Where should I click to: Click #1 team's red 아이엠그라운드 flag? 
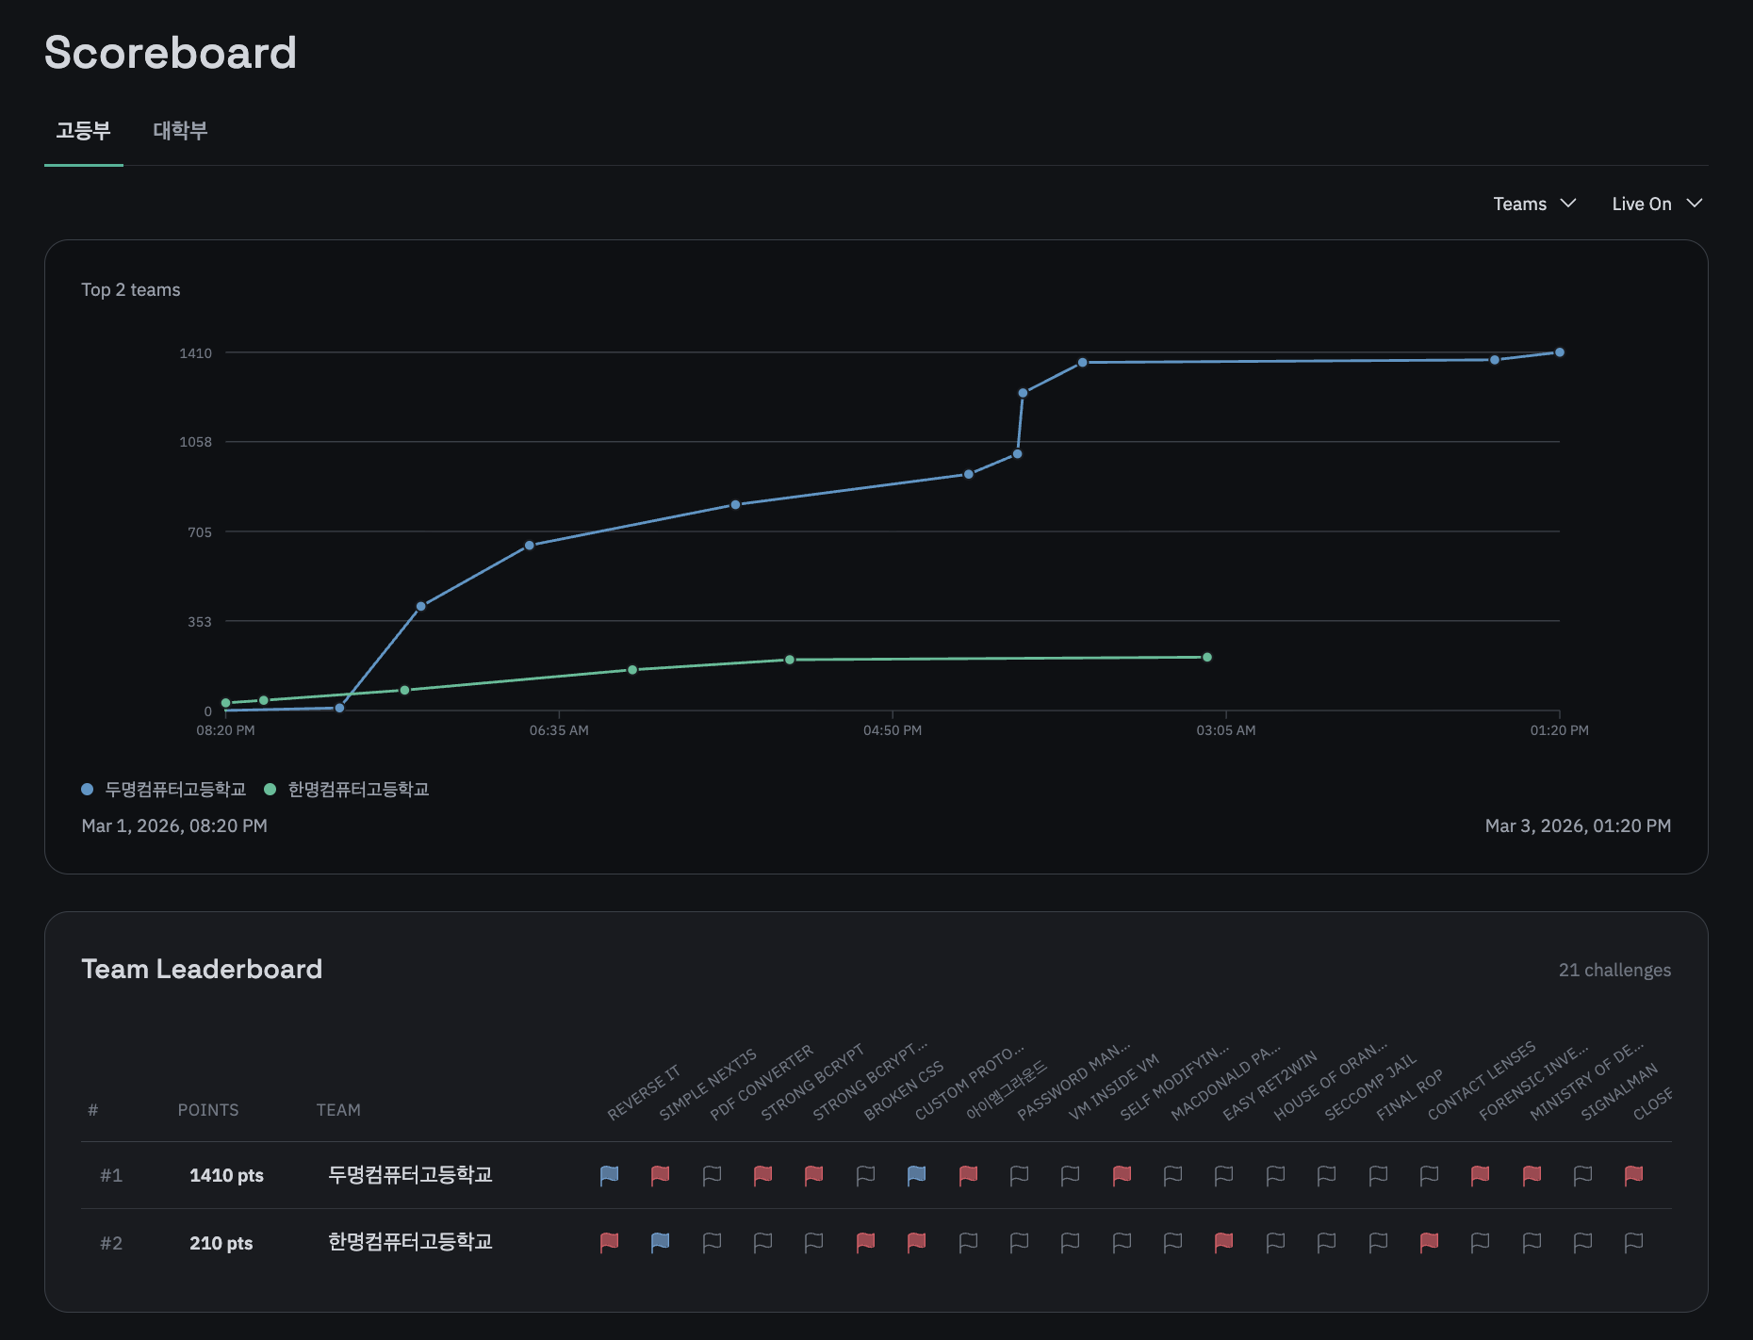point(968,1175)
